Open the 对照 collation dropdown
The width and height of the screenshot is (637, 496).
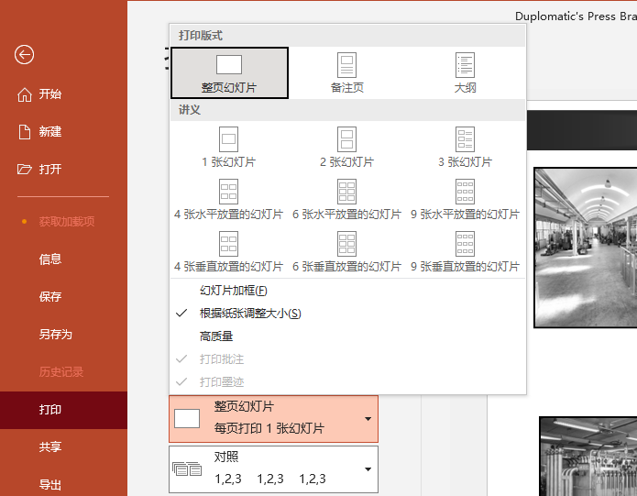[x=273, y=469]
